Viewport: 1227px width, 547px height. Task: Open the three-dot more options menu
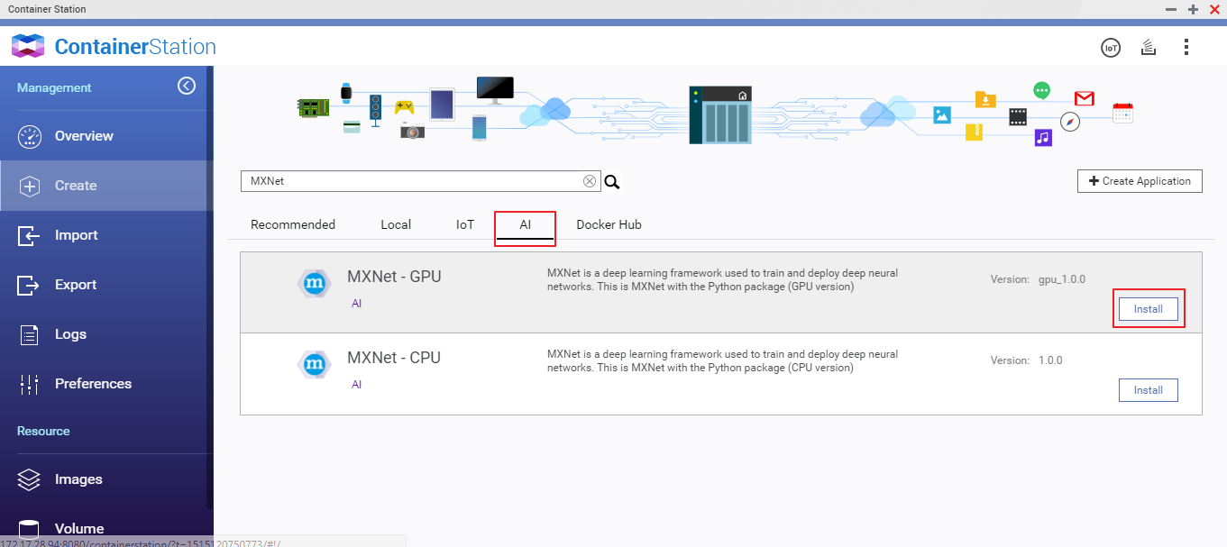pos(1186,47)
